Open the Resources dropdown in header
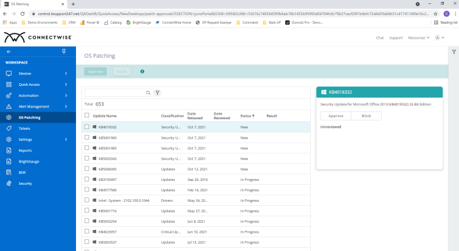 click(418, 38)
